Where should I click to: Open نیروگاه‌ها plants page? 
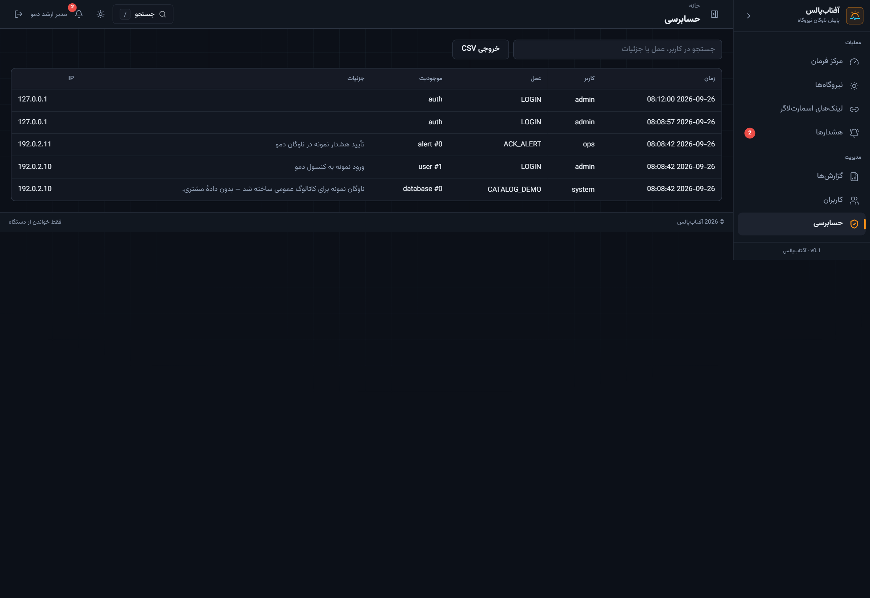pyautogui.click(x=801, y=85)
